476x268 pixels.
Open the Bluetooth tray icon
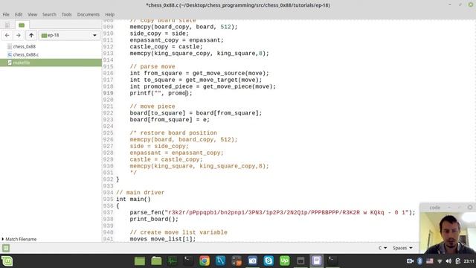click(x=419, y=261)
